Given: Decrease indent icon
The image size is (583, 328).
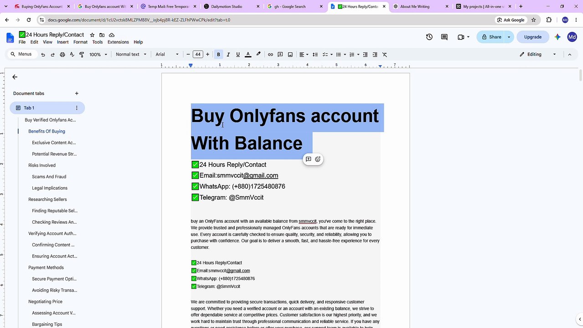Looking at the screenshot, I should [365, 55].
